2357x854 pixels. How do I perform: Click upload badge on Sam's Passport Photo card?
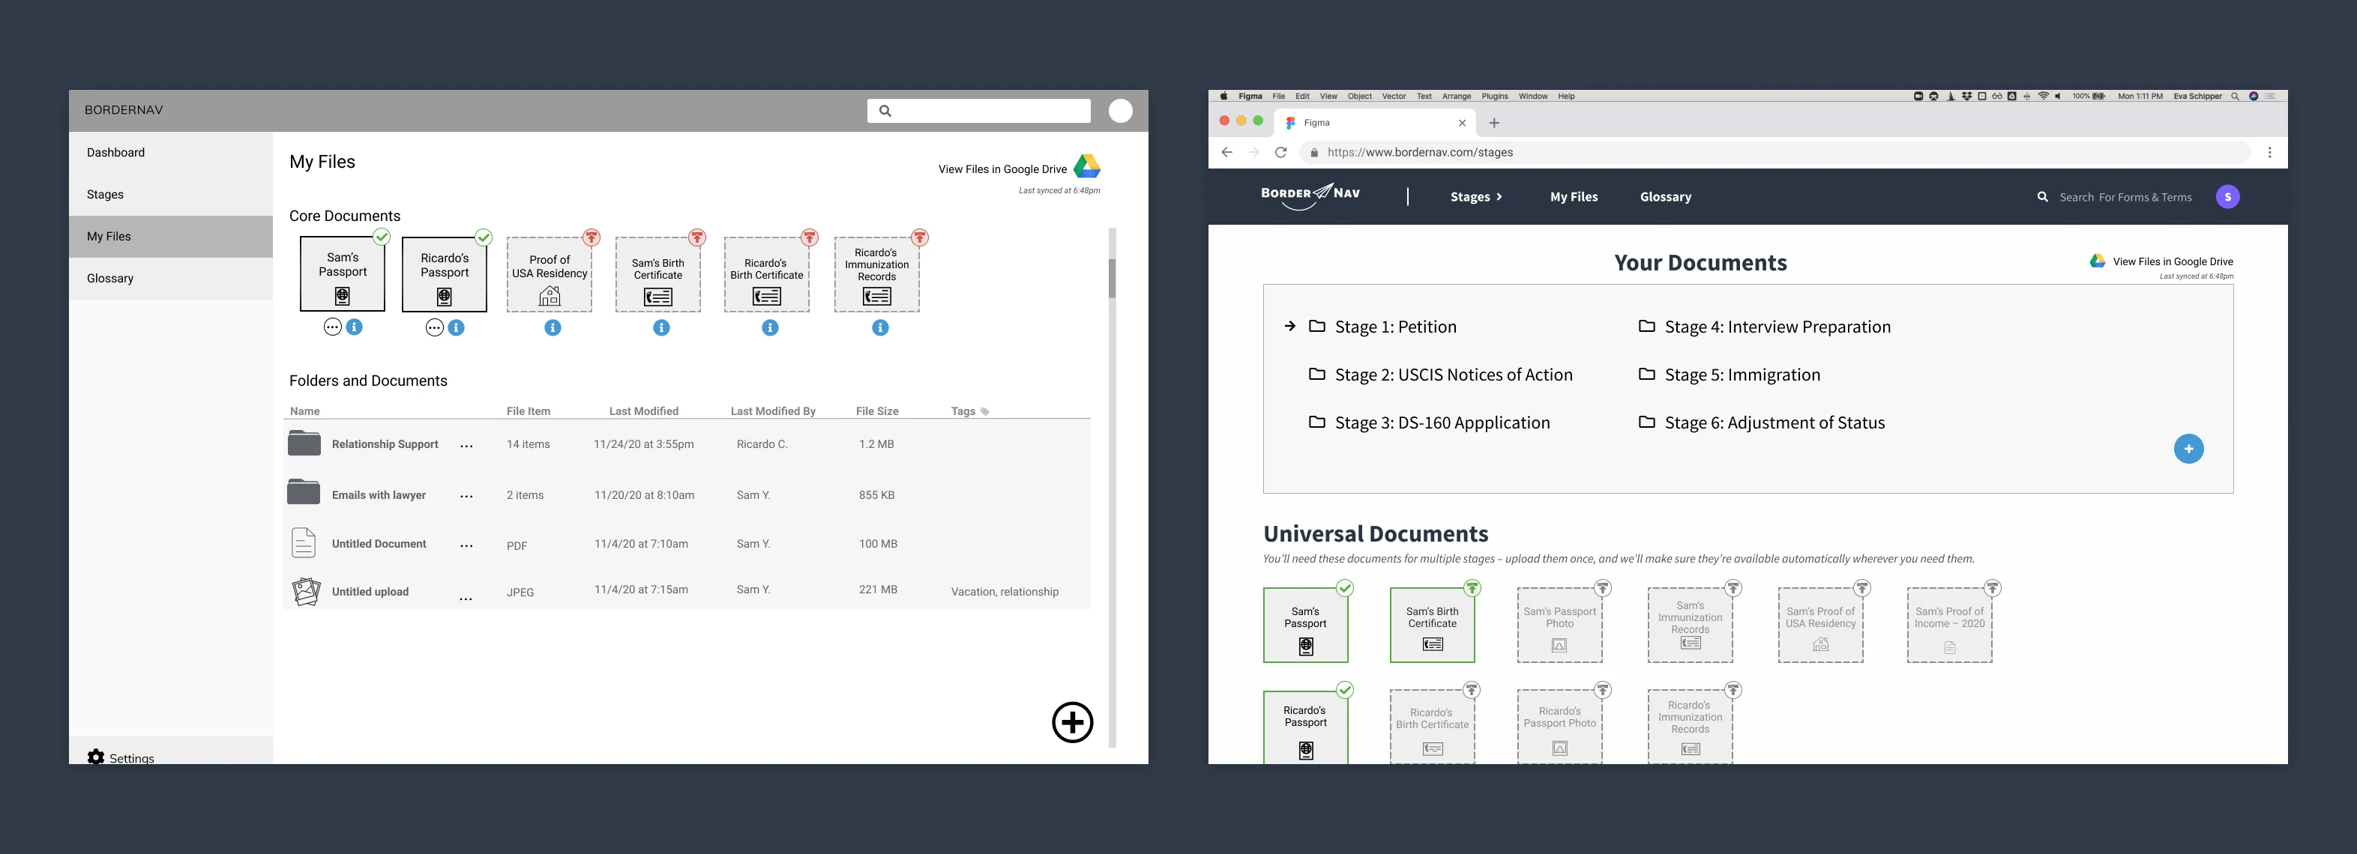click(x=1603, y=588)
